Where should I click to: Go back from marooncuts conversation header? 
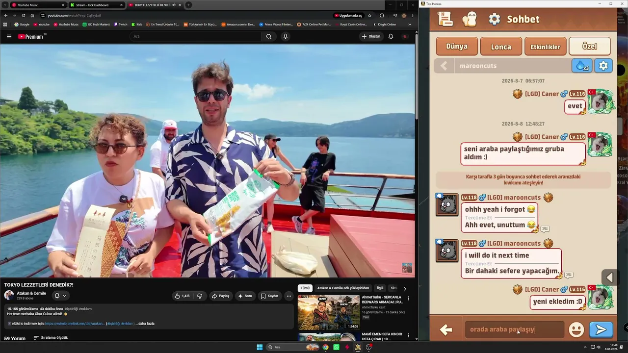pyautogui.click(x=444, y=66)
